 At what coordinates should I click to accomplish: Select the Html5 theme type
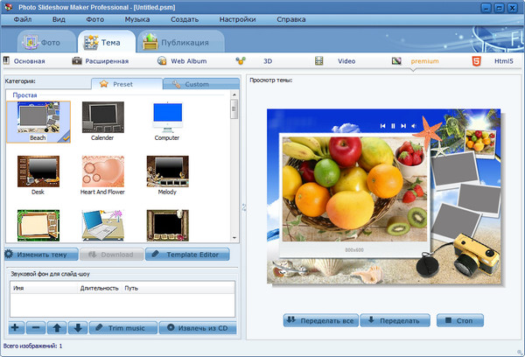tap(504, 61)
